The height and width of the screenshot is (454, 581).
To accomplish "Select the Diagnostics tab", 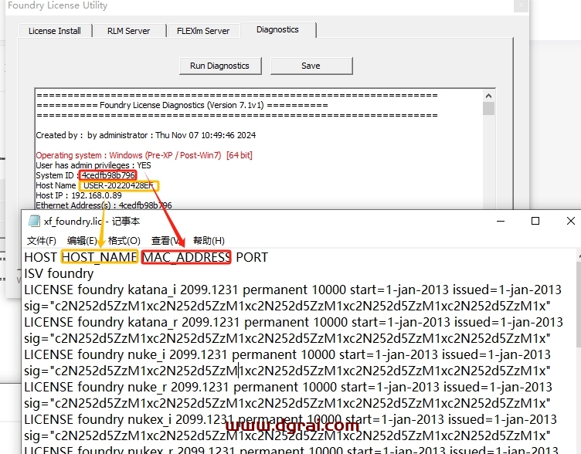I will (277, 29).
